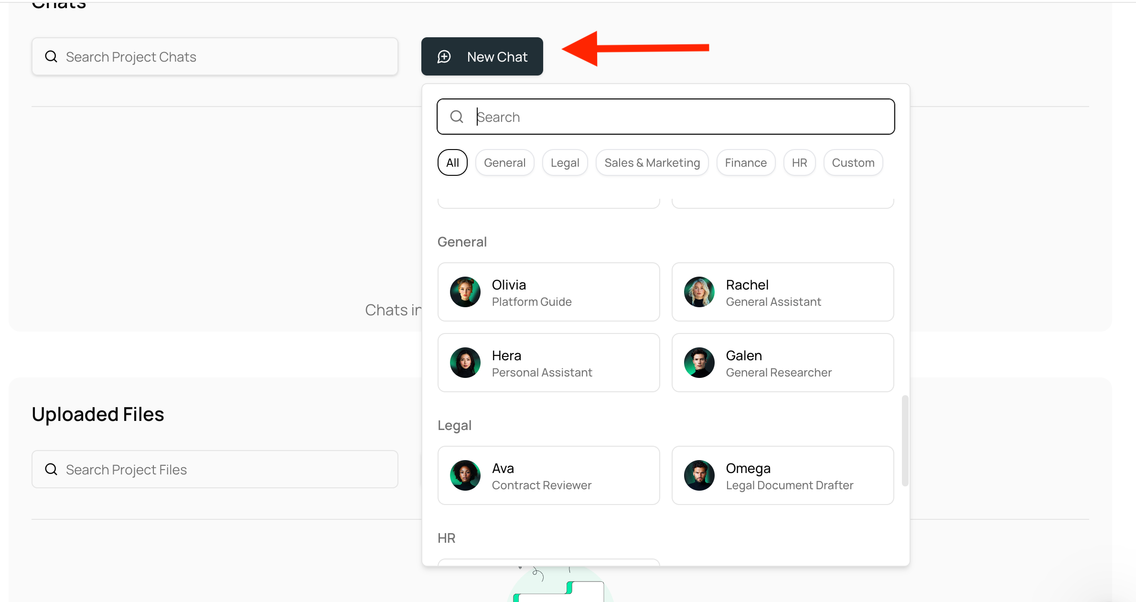Click Ava's avatar image
The height and width of the screenshot is (602, 1136).
[x=465, y=475]
